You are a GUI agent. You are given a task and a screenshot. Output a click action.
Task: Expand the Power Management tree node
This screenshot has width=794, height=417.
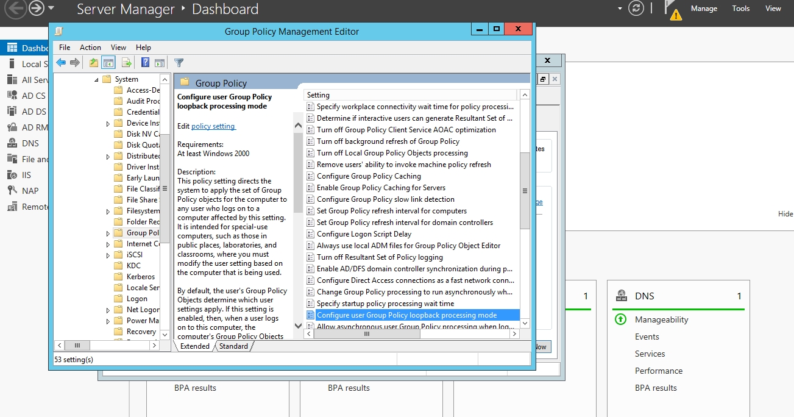(x=108, y=321)
